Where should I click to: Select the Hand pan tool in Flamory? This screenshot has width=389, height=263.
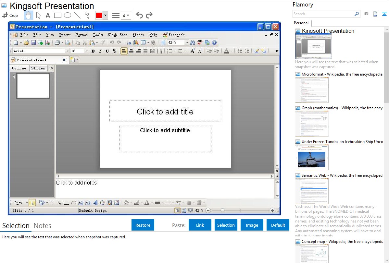coord(28,15)
